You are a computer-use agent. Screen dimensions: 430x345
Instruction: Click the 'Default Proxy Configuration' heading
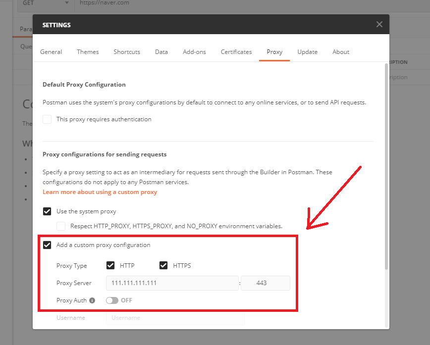[84, 85]
